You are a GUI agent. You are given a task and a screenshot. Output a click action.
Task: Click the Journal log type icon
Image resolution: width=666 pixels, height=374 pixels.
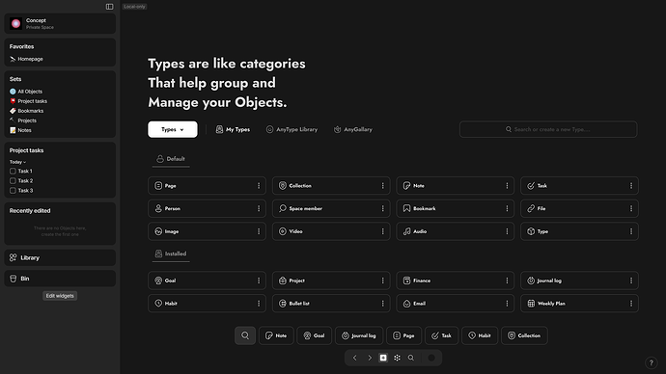(531, 280)
